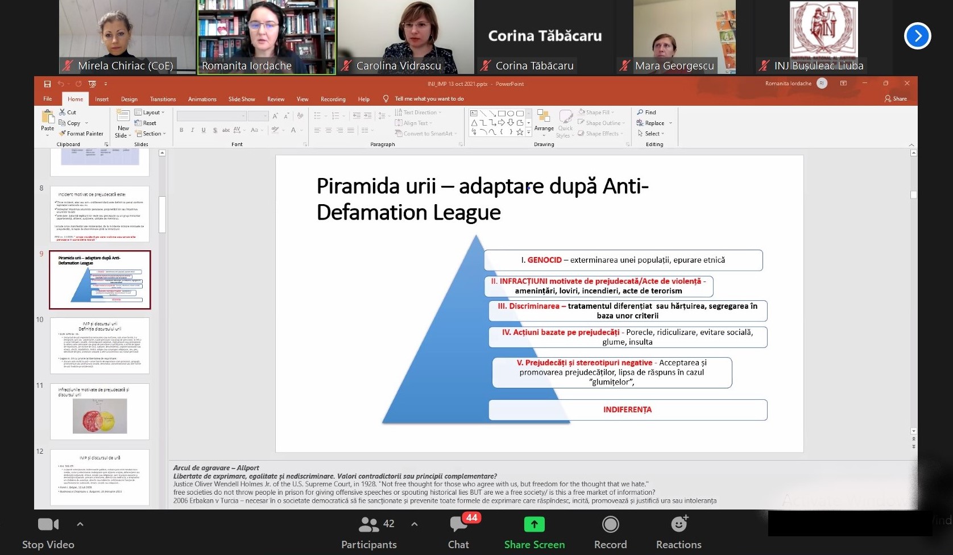Image resolution: width=953 pixels, height=555 pixels.
Task: Toggle Underline formatting
Action: coord(204,130)
